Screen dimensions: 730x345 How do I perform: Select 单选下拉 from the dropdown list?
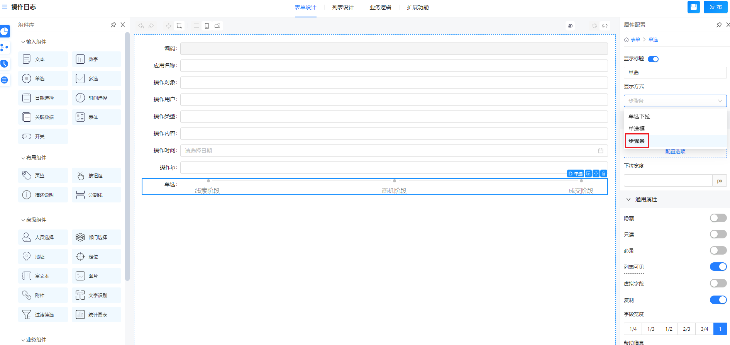(639, 116)
